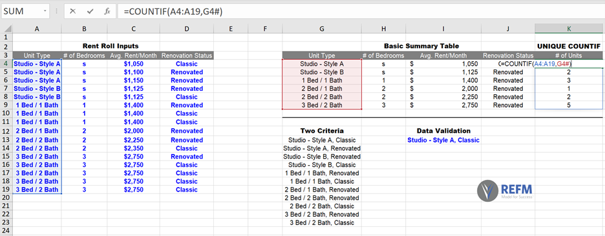Select column D header
This screenshot has height=236, width=605.
(187, 29)
